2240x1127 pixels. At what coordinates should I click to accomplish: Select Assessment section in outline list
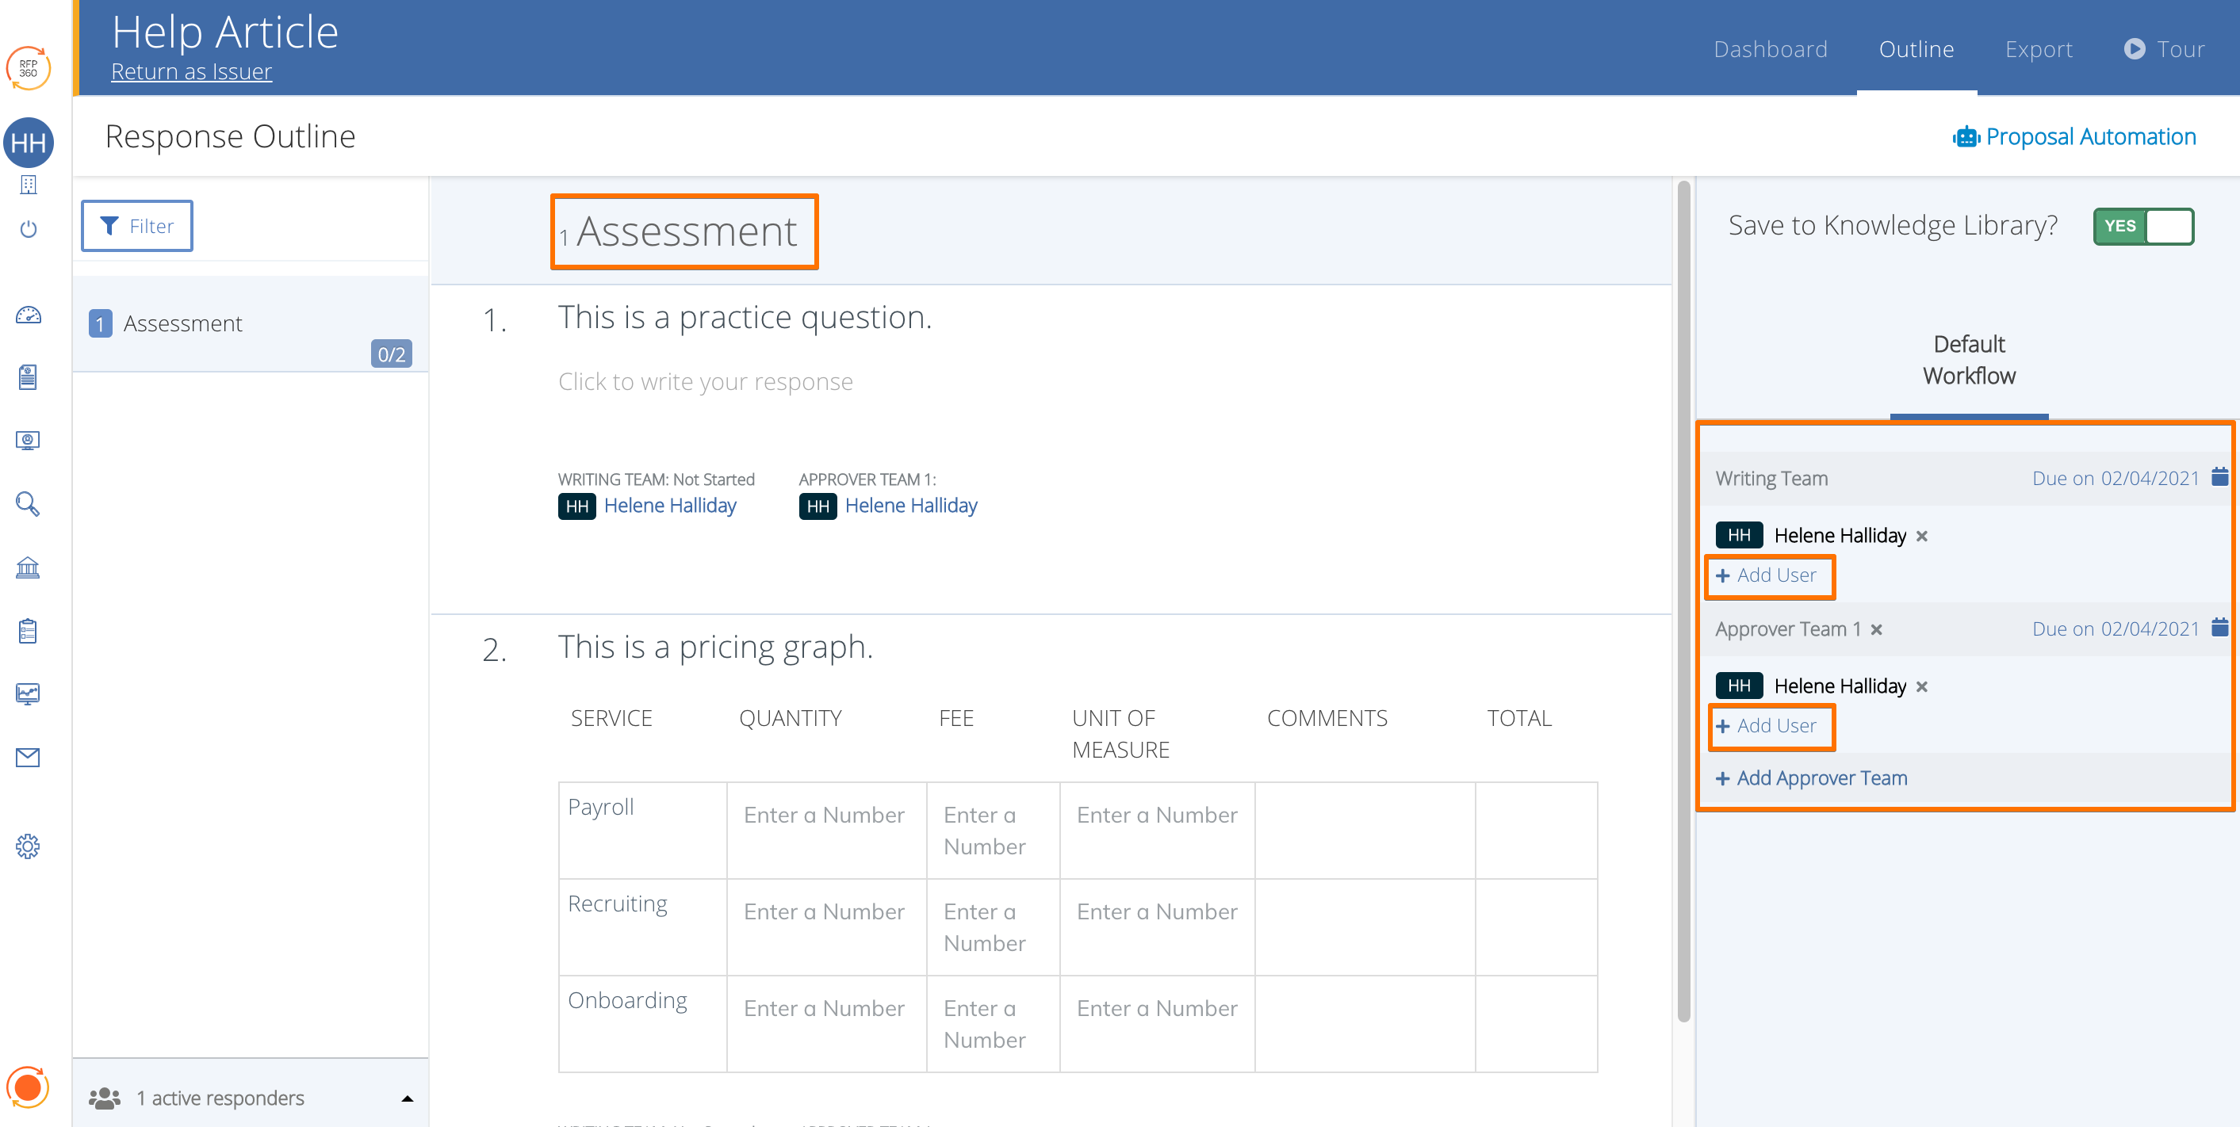point(182,323)
